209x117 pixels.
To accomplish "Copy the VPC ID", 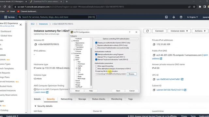I will point(154,79).
